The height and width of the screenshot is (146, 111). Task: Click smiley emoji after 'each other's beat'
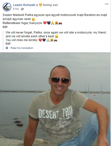[56, 36]
